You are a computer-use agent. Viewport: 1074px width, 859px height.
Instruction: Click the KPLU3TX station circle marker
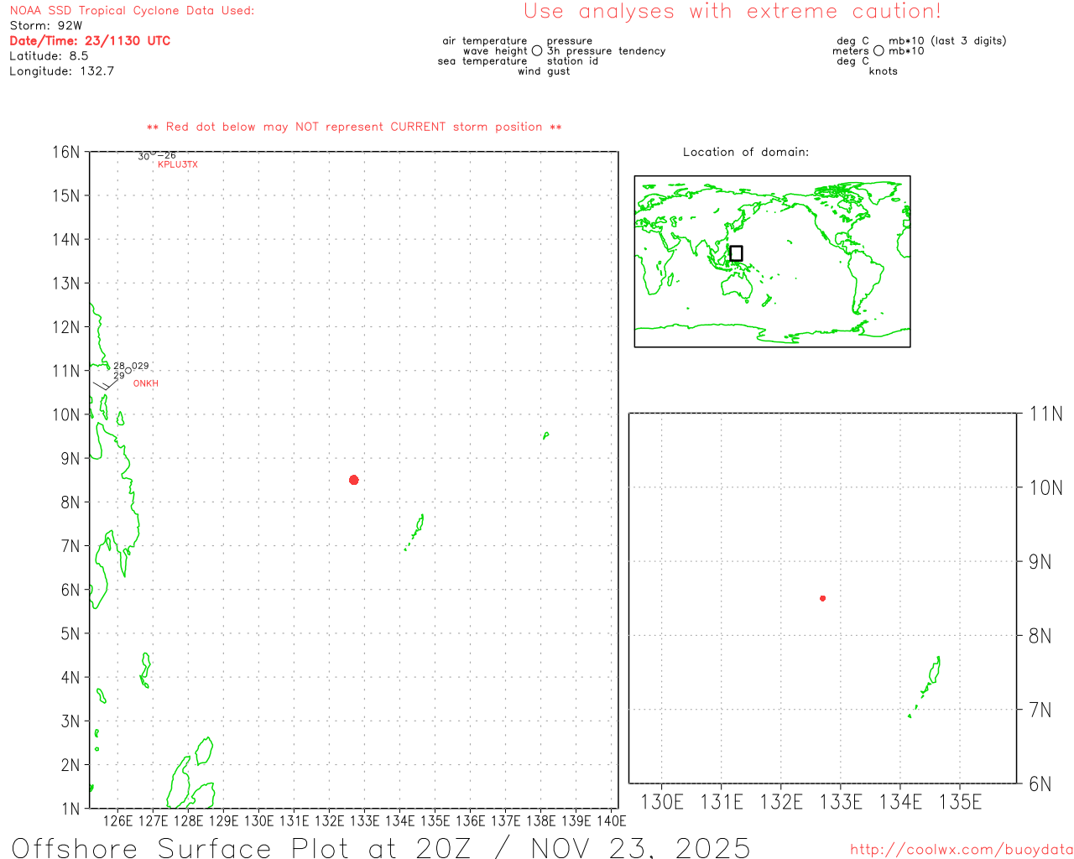click(x=154, y=154)
